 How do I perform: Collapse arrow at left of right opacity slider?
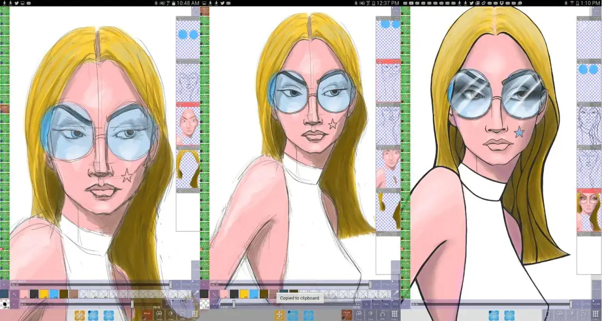[x=404, y=304]
